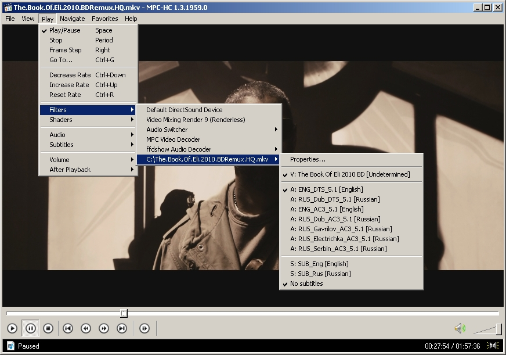Choose Go To... in the Play menu

(x=61, y=60)
